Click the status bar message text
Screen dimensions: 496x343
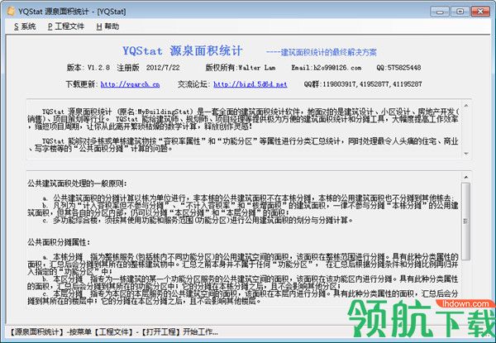[112, 332]
